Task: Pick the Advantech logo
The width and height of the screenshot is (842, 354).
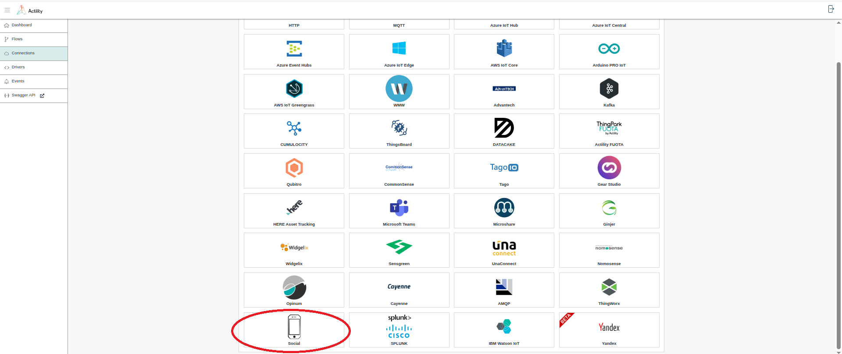Action: 504,88
